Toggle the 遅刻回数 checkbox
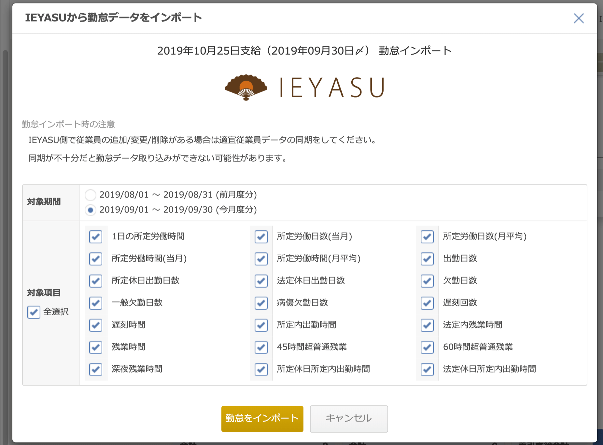Viewport: 603px width, 445px height. [x=427, y=303]
